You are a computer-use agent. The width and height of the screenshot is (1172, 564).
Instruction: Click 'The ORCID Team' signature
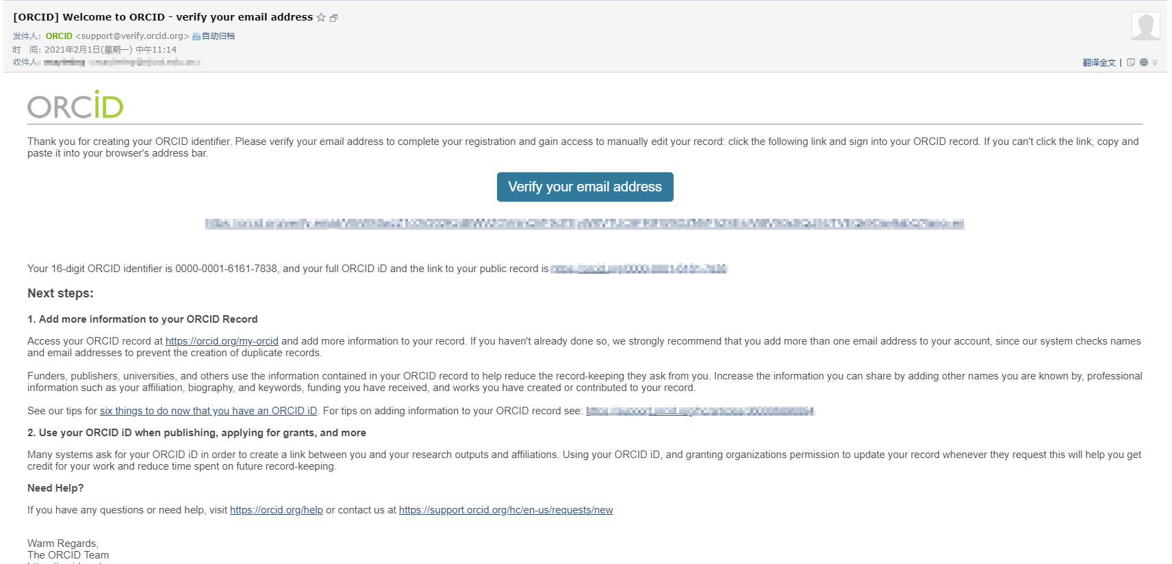[68, 555]
